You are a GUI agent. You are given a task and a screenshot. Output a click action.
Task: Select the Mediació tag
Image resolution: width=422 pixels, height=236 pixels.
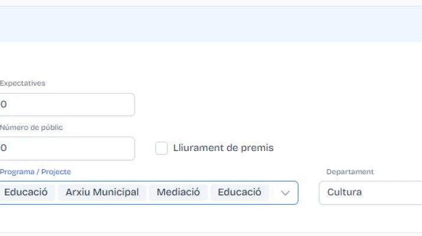(x=178, y=192)
